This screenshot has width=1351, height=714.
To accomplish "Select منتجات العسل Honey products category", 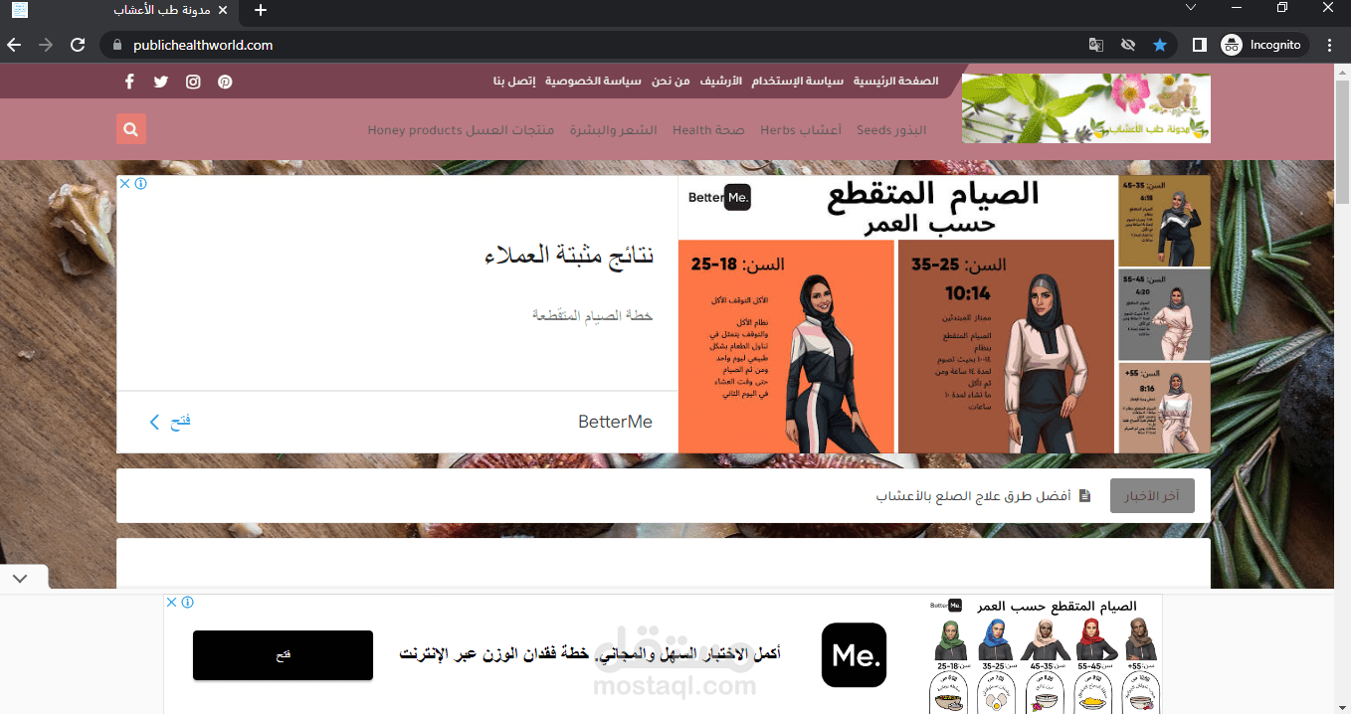I will (x=461, y=130).
